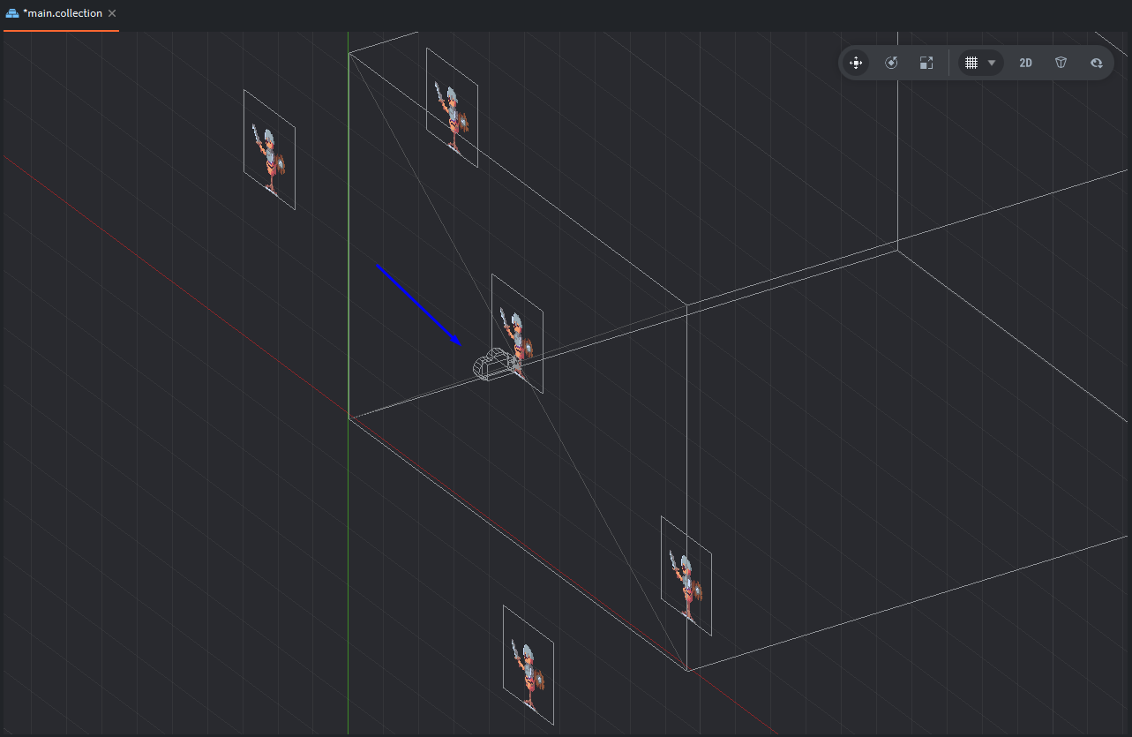Switch to the main.collection tab
This screenshot has width=1132, height=737.
click(x=63, y=13)
